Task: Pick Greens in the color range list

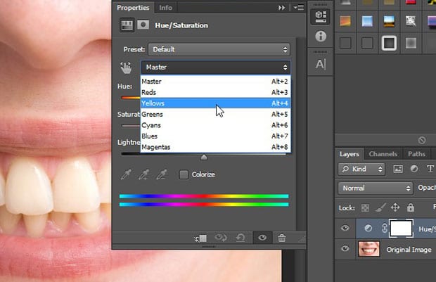Action: (x=215, y=115)
